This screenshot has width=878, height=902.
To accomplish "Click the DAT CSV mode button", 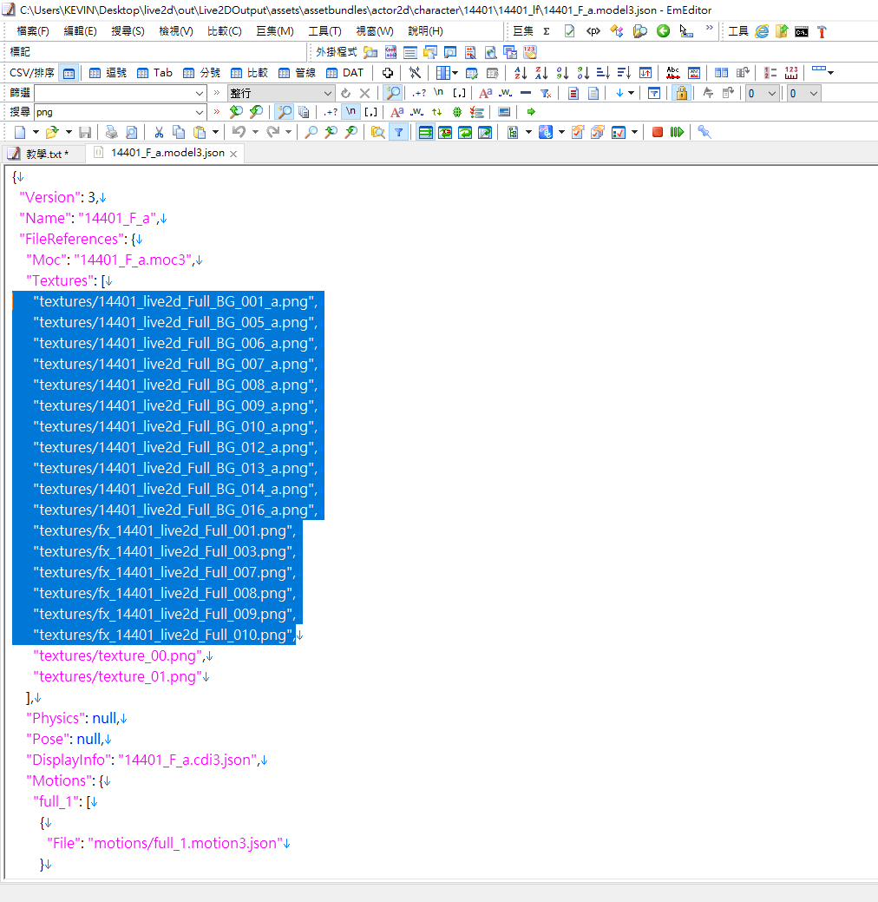I will pyautogui.click(x=344, y=73).
